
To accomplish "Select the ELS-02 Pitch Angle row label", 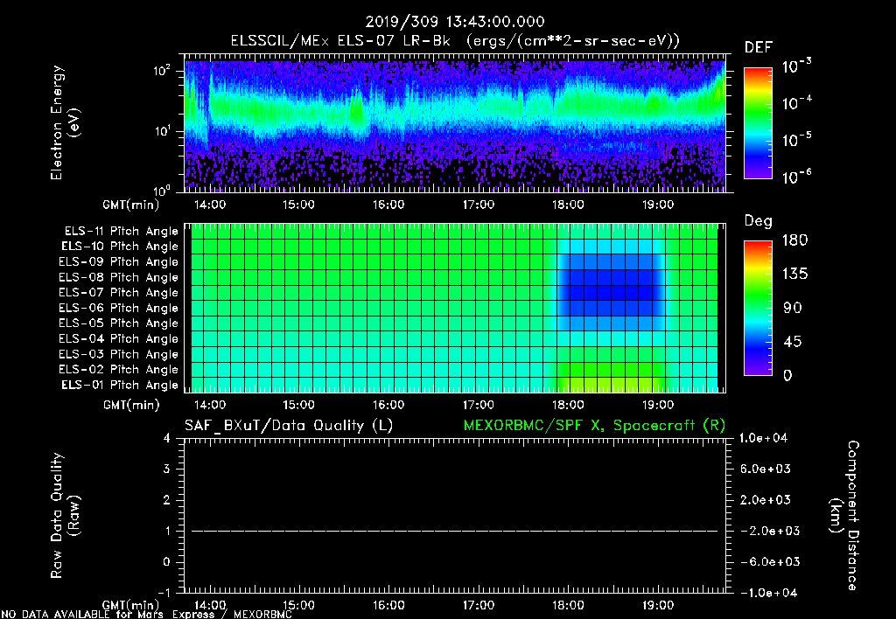I will tap(119, 370).
